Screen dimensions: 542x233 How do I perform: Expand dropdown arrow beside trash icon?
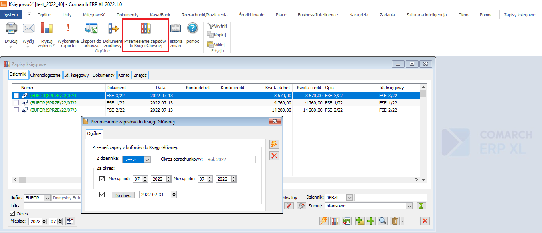point(402,221)
